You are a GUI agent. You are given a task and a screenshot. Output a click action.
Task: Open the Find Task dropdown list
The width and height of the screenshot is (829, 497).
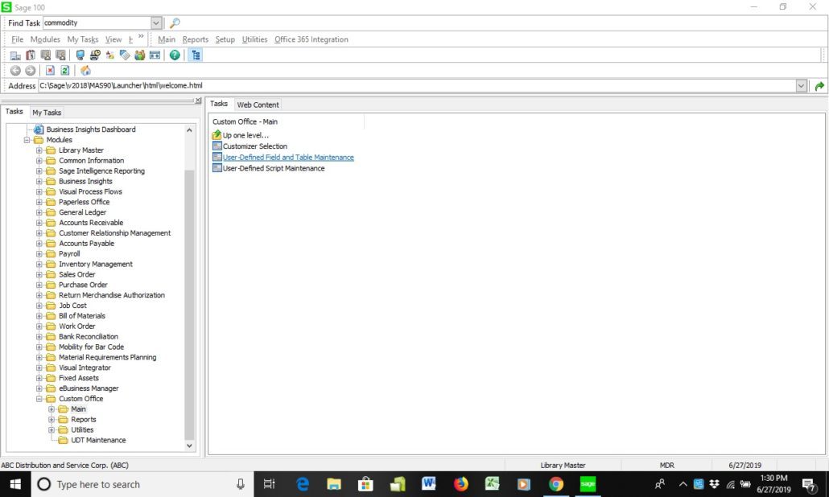click(x=156, y=23)
